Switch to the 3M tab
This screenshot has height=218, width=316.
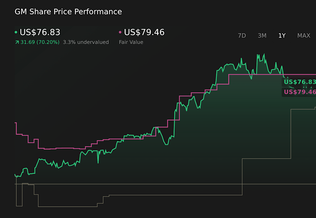(x=262, y=35)
